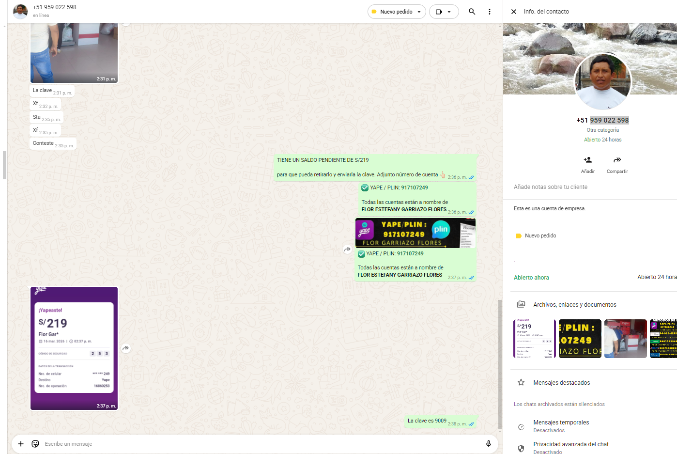The image size is (677, 454).
Task: Expand the Nuevo pedido label dropdown
Action: tap(419, 12)
